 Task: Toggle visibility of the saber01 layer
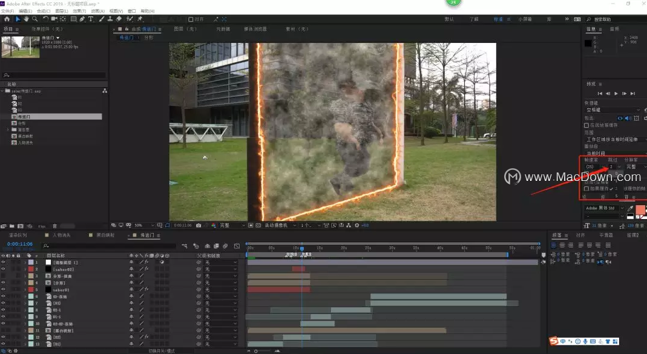[x=3, y=290]
